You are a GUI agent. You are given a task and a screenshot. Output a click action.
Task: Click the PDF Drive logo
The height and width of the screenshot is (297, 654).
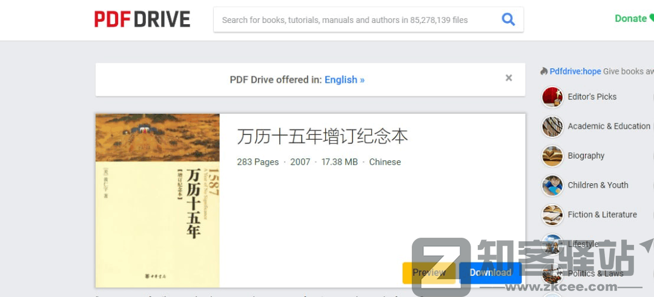click(142, 19)
